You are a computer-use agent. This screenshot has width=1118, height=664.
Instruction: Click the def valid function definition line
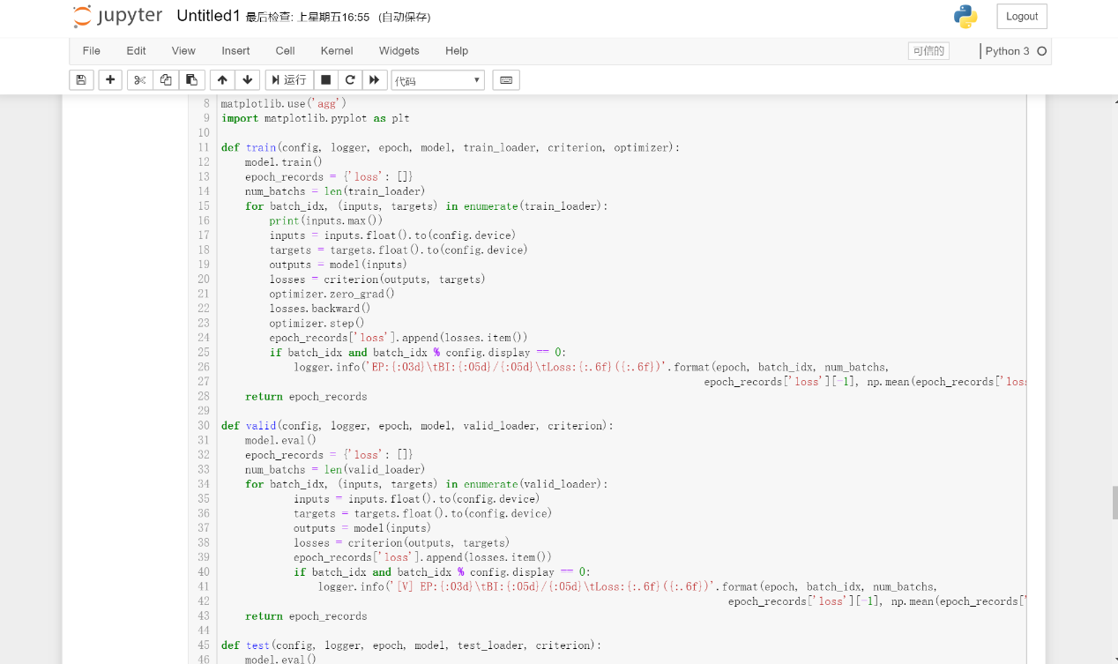[x=417, y=426]
